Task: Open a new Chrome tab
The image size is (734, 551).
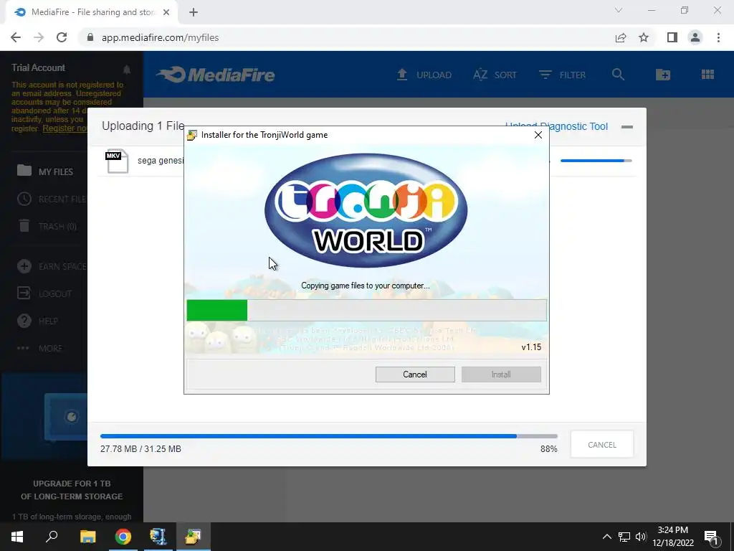Action: point(194,12)
